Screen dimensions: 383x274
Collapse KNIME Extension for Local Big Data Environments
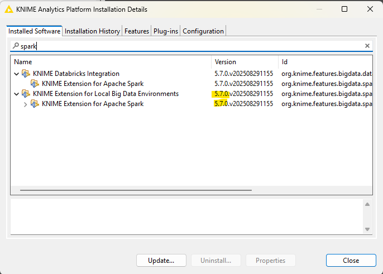(16, 94)
